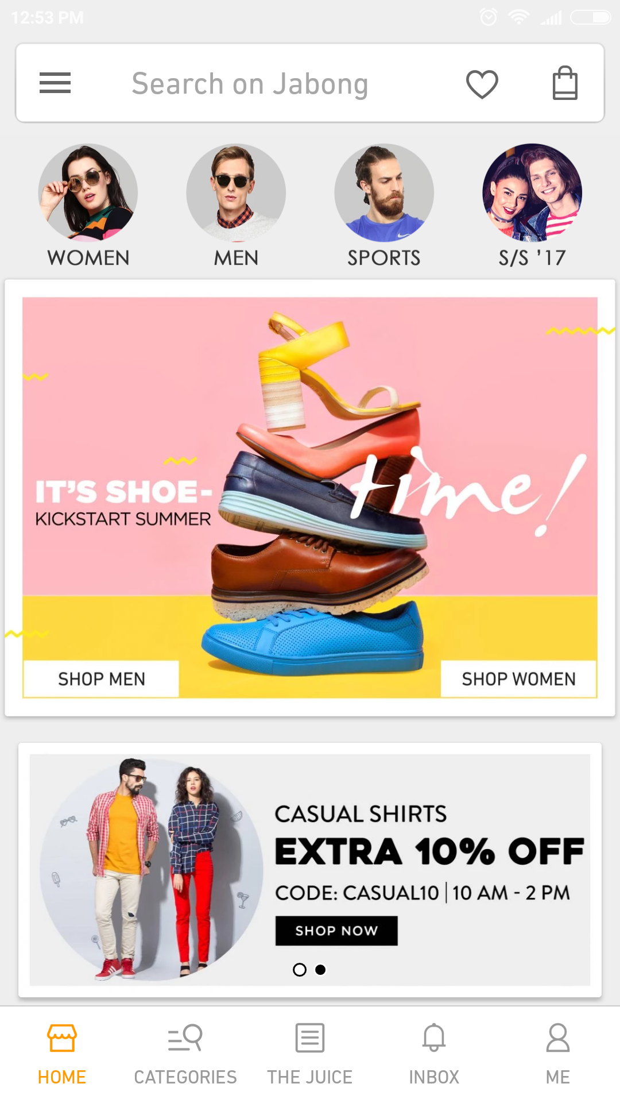The height and width of the screenshot is (1103, 620).
Task: Select the Men category circle
Action: (x=236, y=193)
